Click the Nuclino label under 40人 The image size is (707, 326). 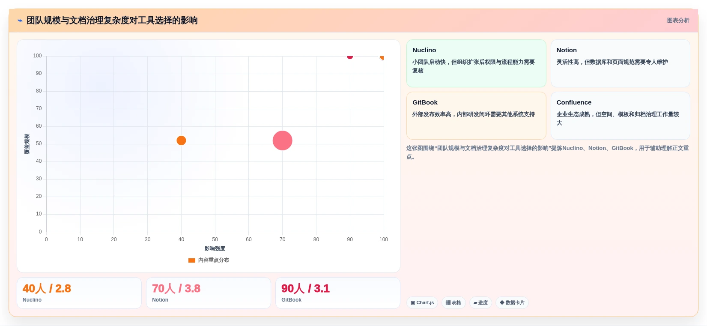(x=32, y=300)
